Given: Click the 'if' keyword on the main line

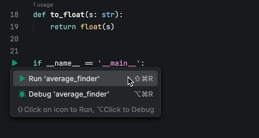Looking at the screenshot, I should coord(37,63).
